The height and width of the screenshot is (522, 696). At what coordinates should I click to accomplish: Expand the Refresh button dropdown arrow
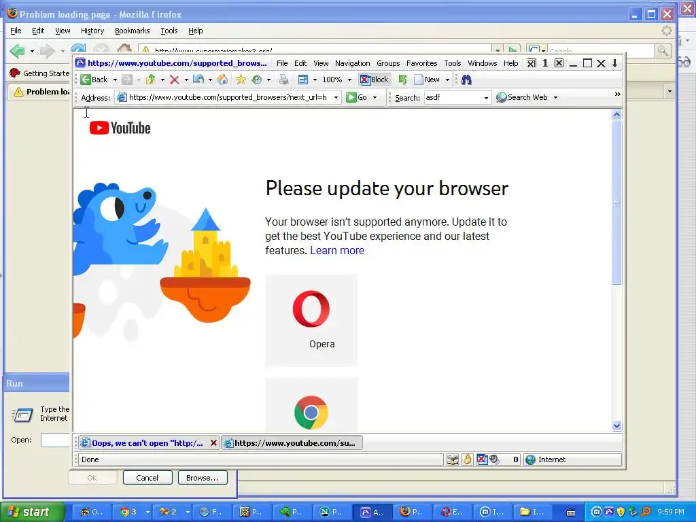tap(210, 80)
